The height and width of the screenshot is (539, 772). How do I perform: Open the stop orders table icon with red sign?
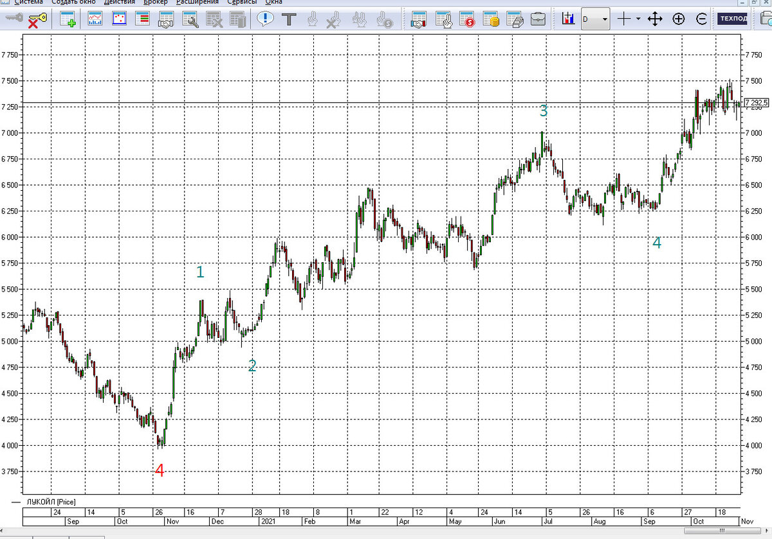coord(467,19)
